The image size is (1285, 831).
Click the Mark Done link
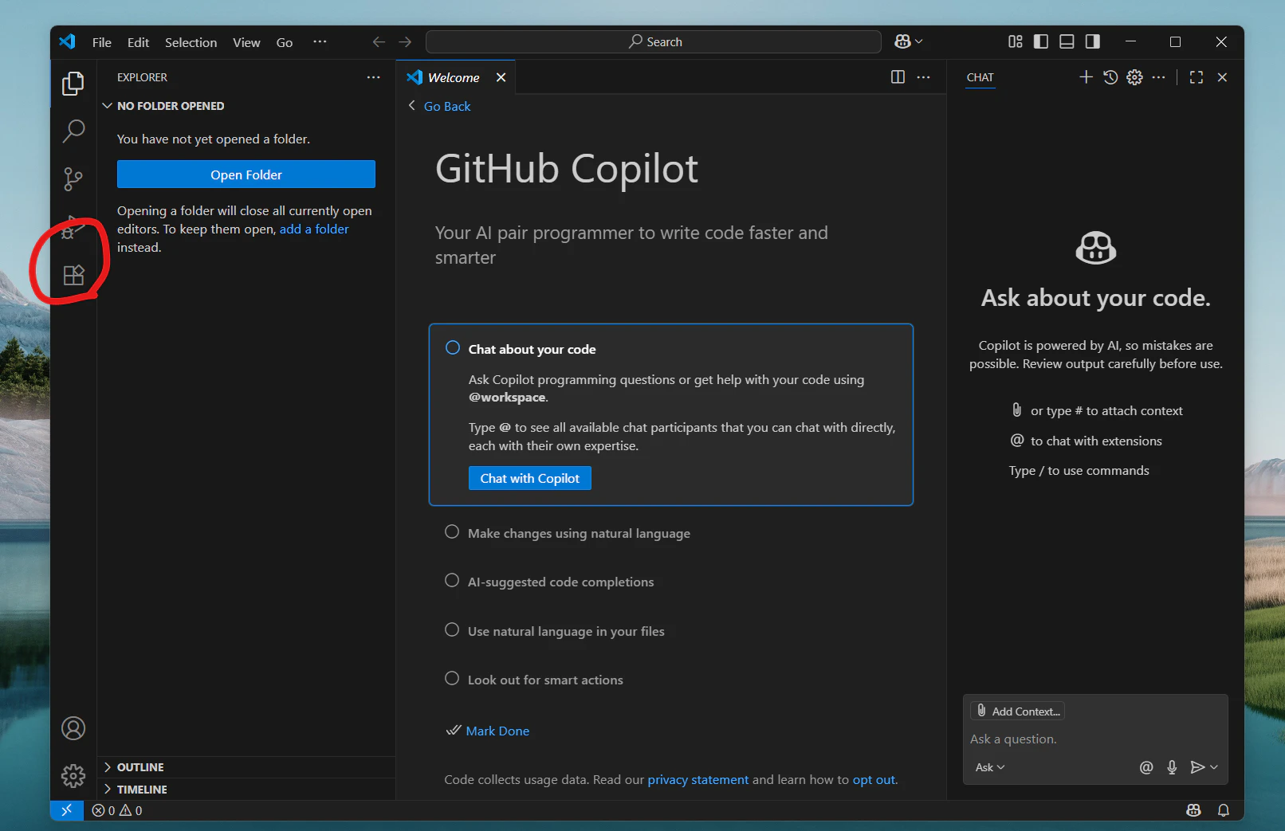[x=497, y=731]
